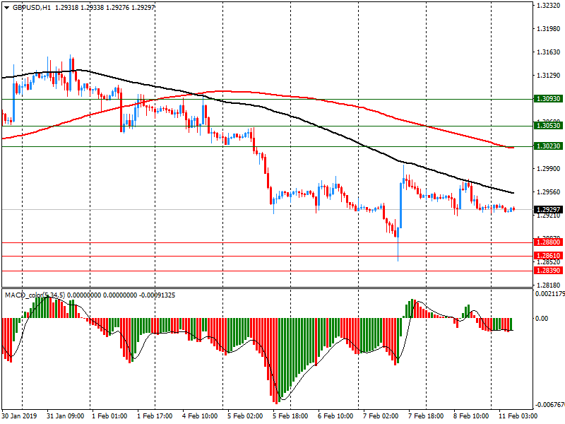Click the current price label 1.29297

tap(547, 210)
